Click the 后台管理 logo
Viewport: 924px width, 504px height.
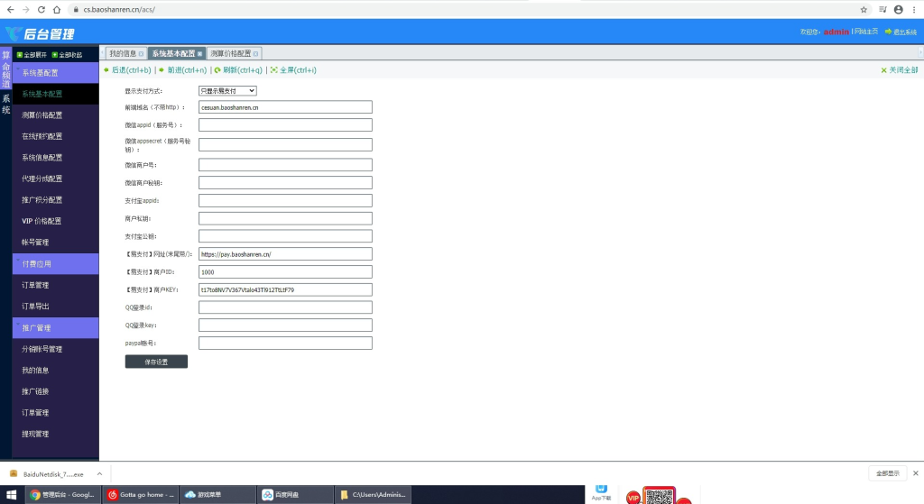(40, 33)
